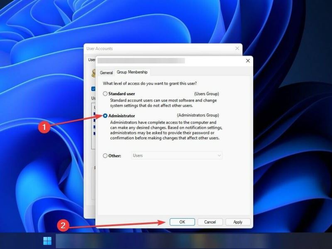Pick the Other access option

(x=105, y=155)
